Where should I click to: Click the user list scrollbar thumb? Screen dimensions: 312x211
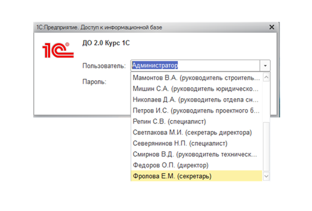(x=266, y=144)
